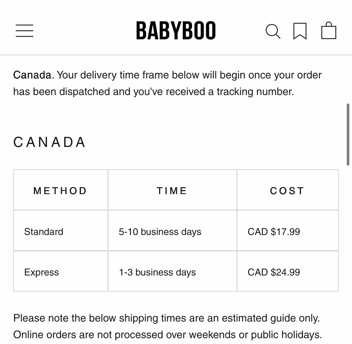Open the hamburger navigation menu

25,31
